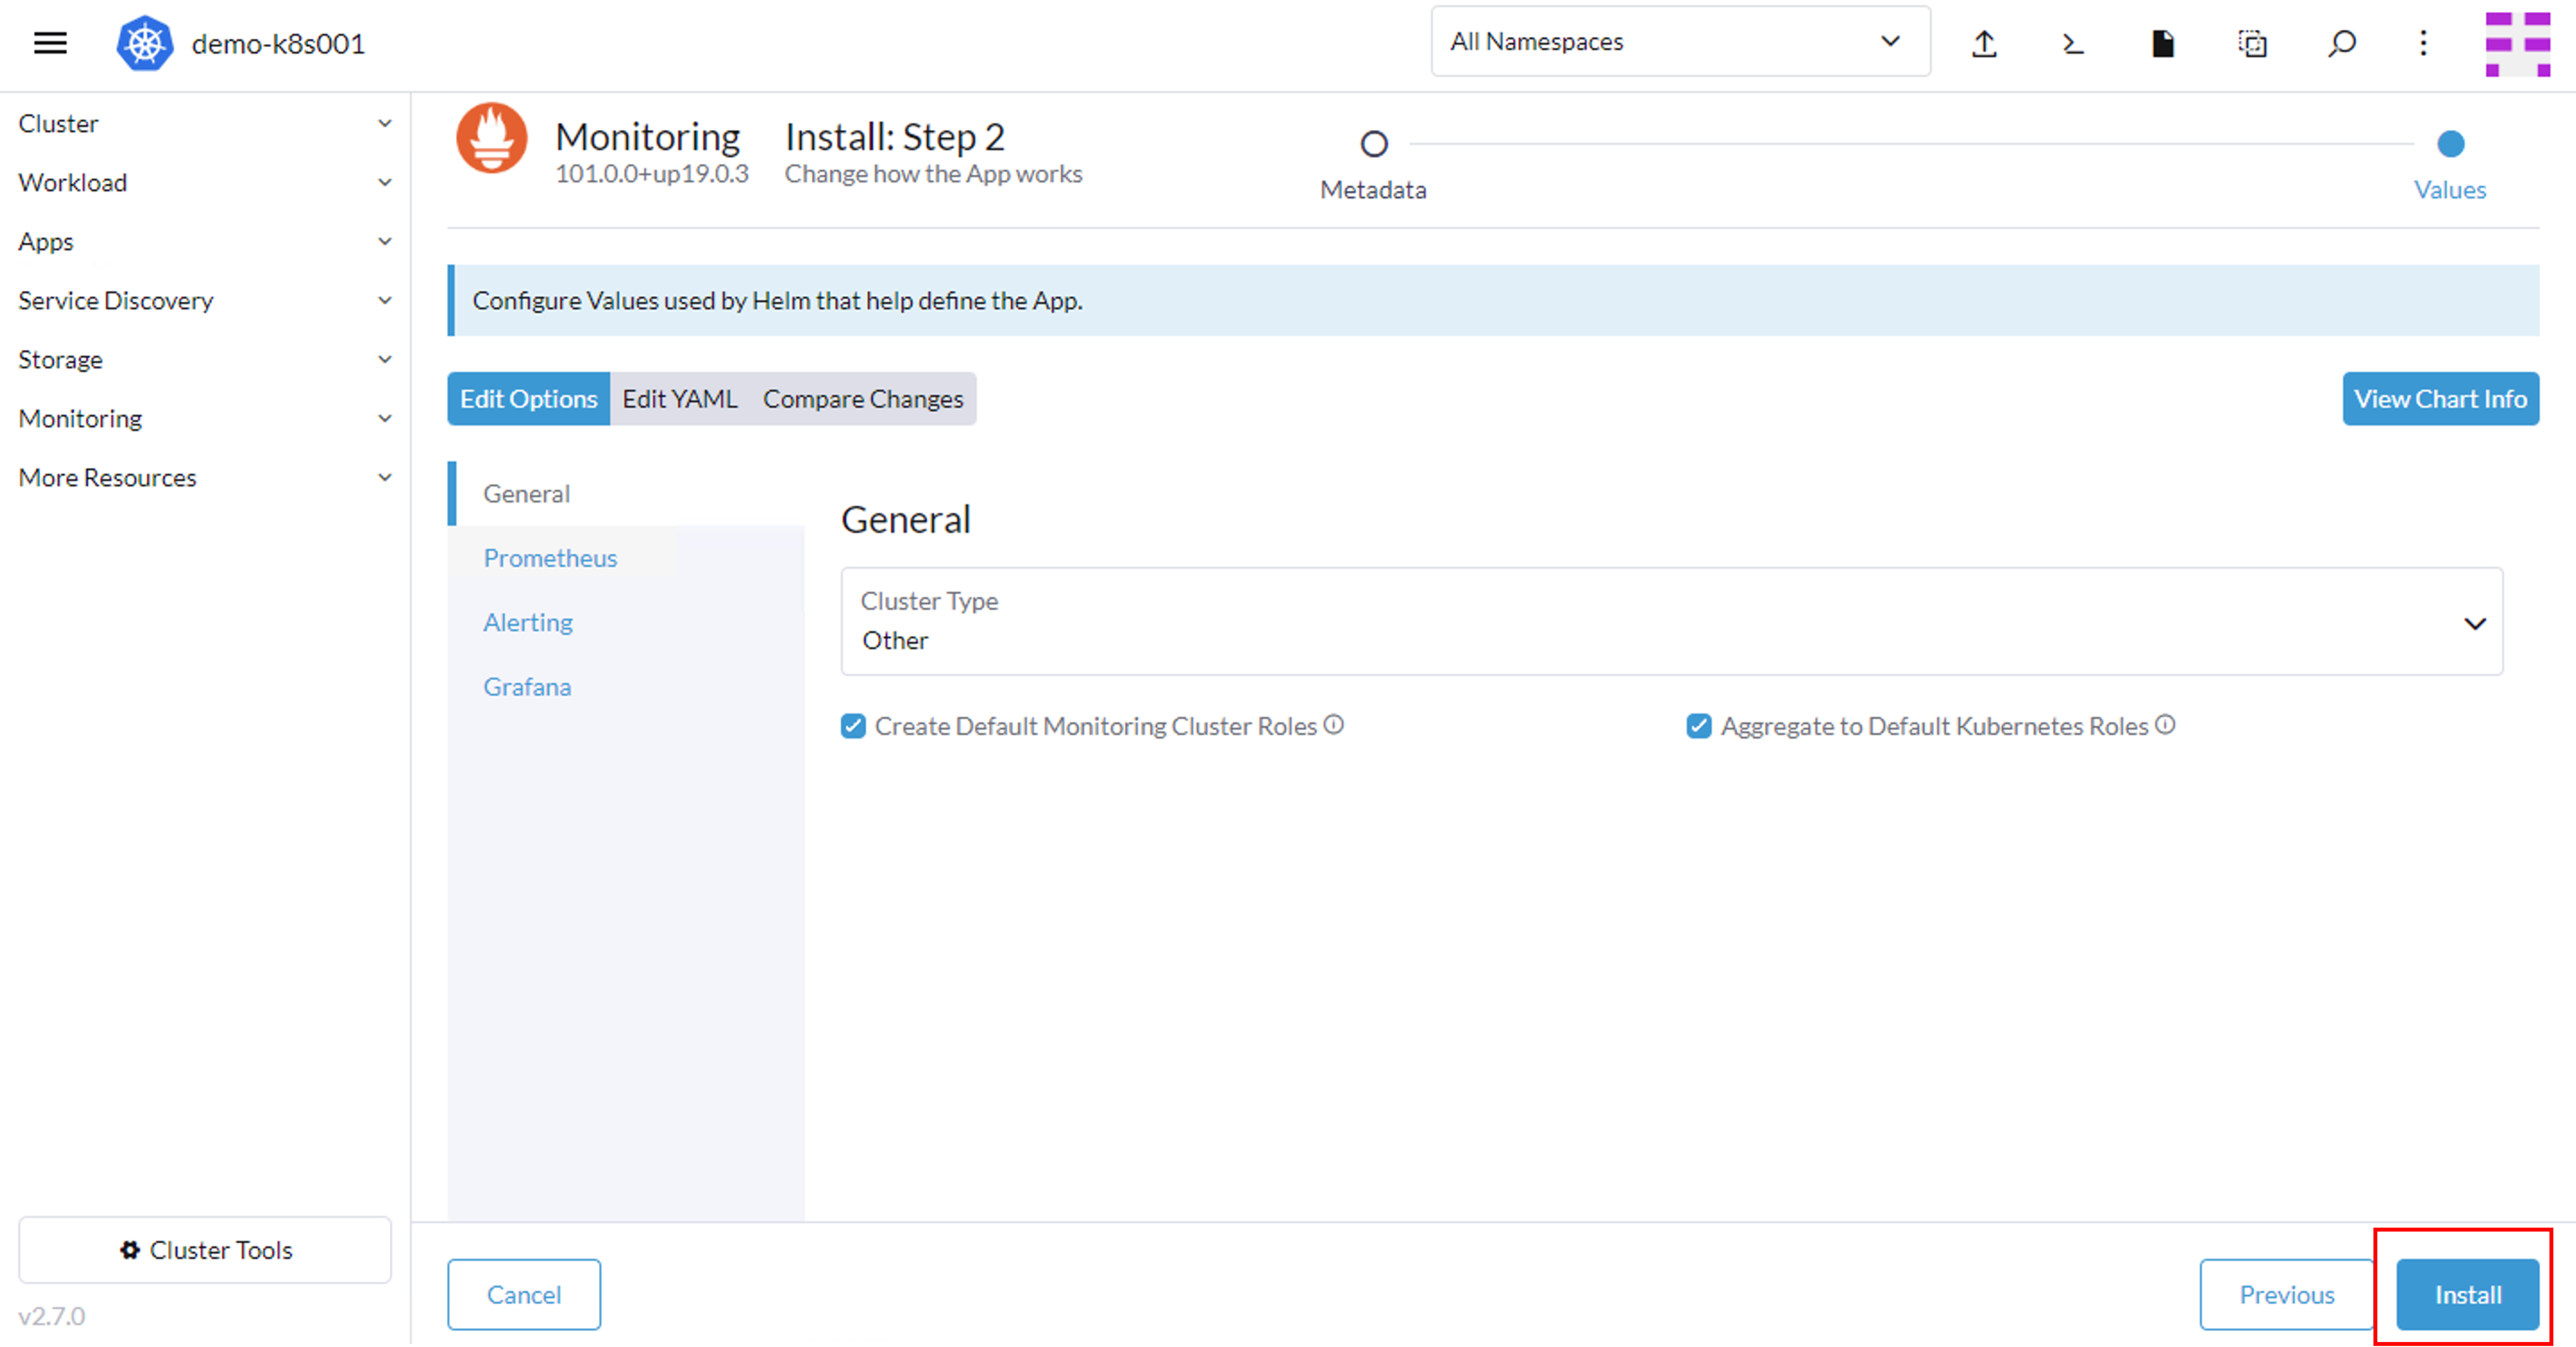Select the Prometheus settings section

tap(626, 558)
